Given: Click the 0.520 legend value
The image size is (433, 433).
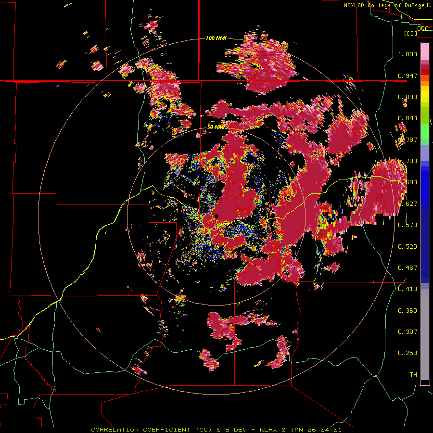Looking at the screenshot, I should click(408, 247).
